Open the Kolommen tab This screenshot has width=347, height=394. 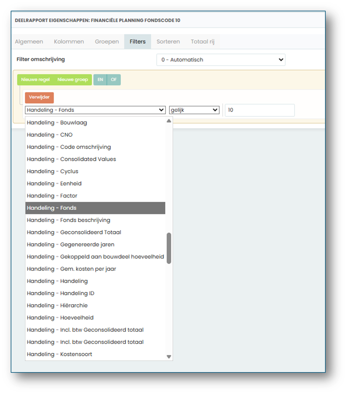(69, 42)
